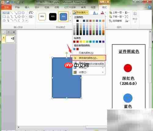Pick yellow standard color swatch
Viewport: 153px width, 131px height.
84,42
